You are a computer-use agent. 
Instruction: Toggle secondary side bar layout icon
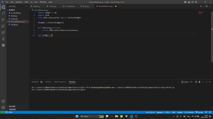pos(192,2)
